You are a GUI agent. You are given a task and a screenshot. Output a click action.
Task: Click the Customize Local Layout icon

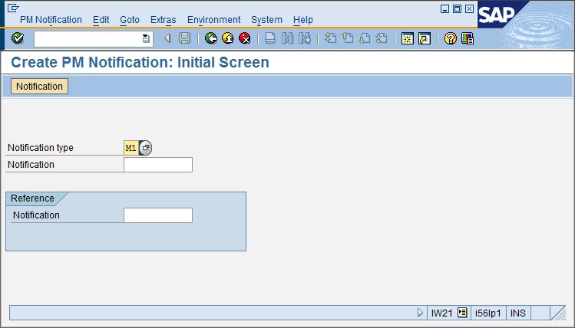(x=468, y=38)
